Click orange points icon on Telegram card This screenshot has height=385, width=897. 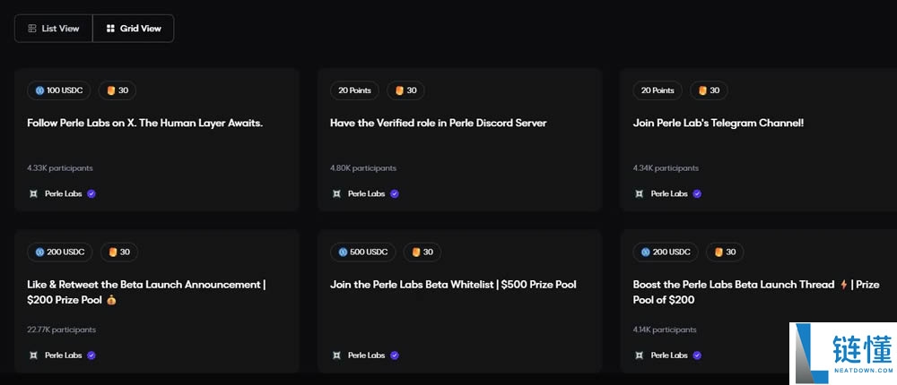coord(702,90)
